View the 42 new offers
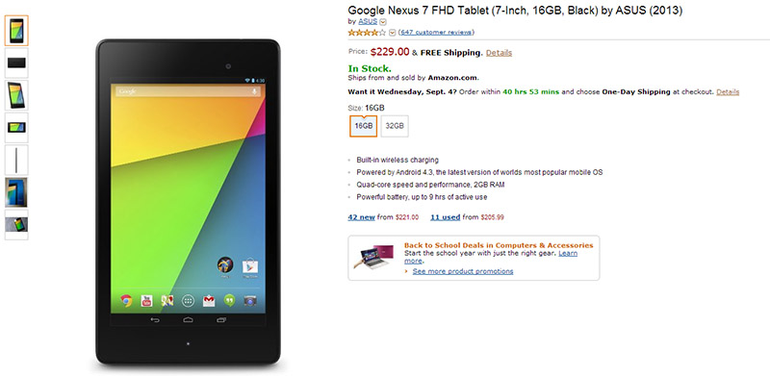Image resolution: width=770 pixels, height=376 pixels. 362,217
